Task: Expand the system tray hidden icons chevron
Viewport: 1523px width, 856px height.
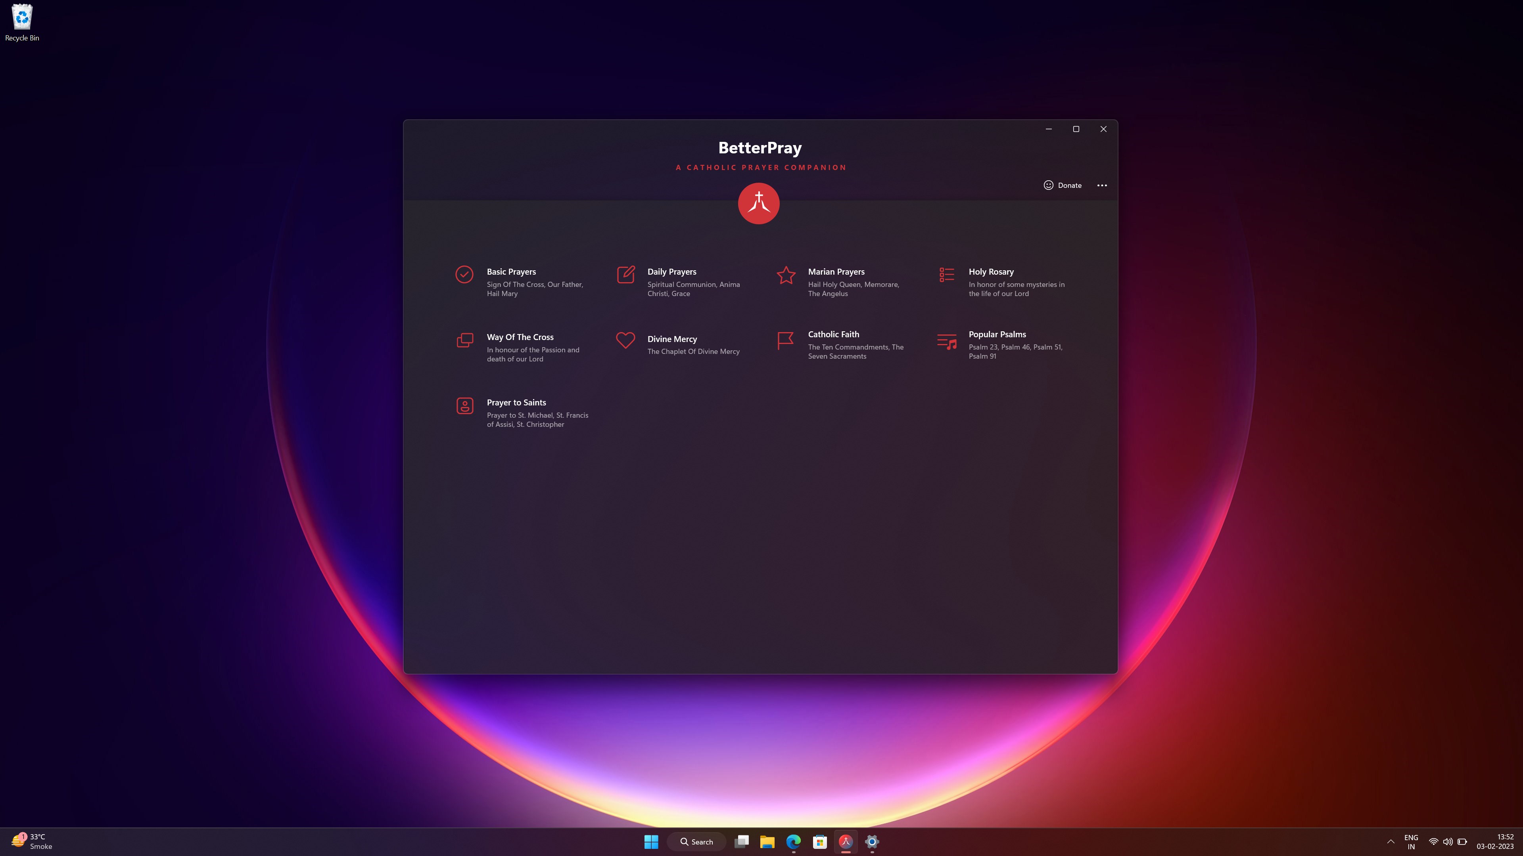Action: pos(1391,841)
